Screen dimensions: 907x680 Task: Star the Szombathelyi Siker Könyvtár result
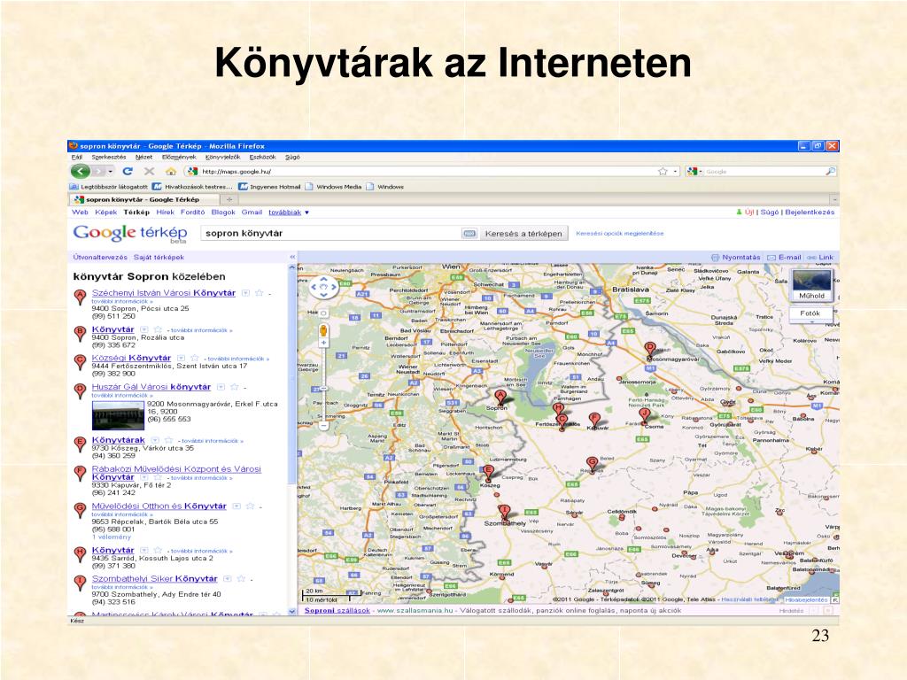(x=241, y=579)
